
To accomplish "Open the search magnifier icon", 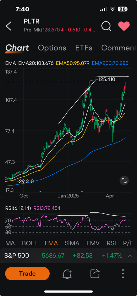I will click(x=106, y=26).
